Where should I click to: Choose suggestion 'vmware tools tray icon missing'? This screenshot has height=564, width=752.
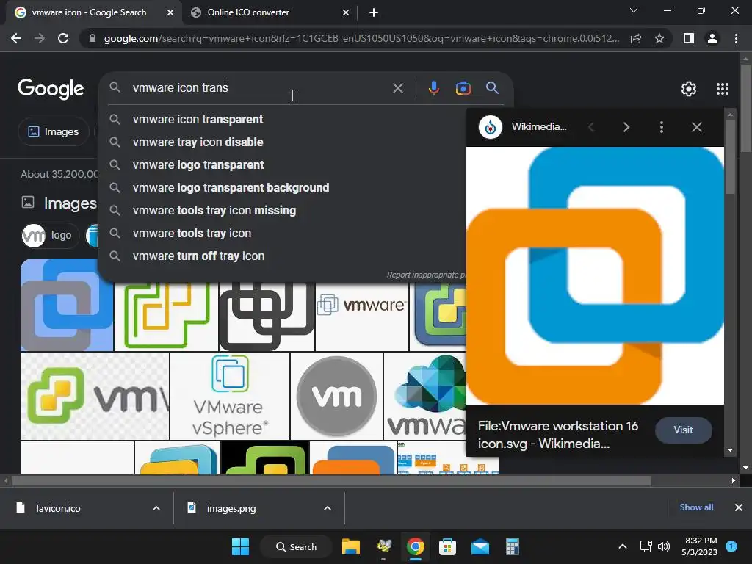pyautogui.click(x=283, y=211)
